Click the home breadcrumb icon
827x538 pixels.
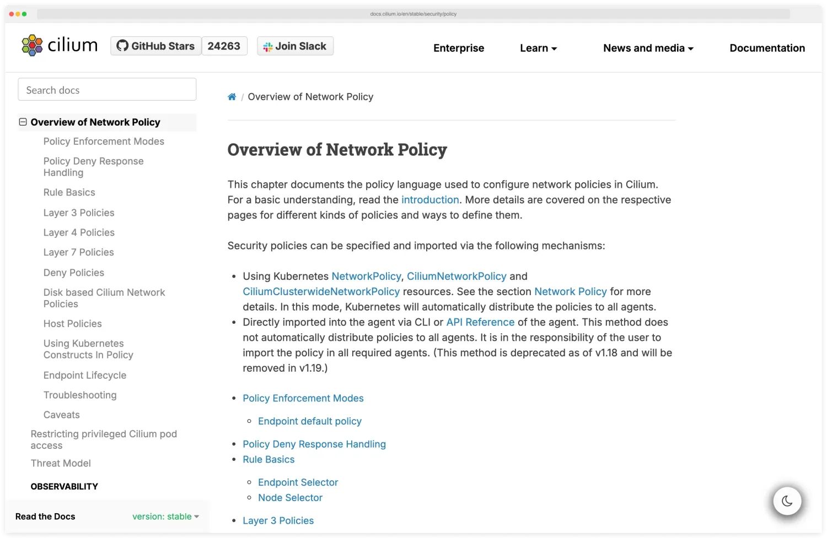click(x=232, y=97)
